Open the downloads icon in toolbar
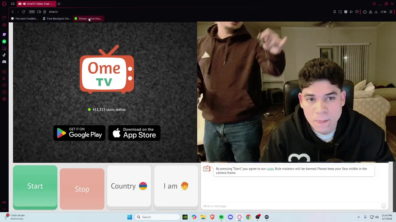The width and height of the screenshot is (396, 222). (376, 12)
